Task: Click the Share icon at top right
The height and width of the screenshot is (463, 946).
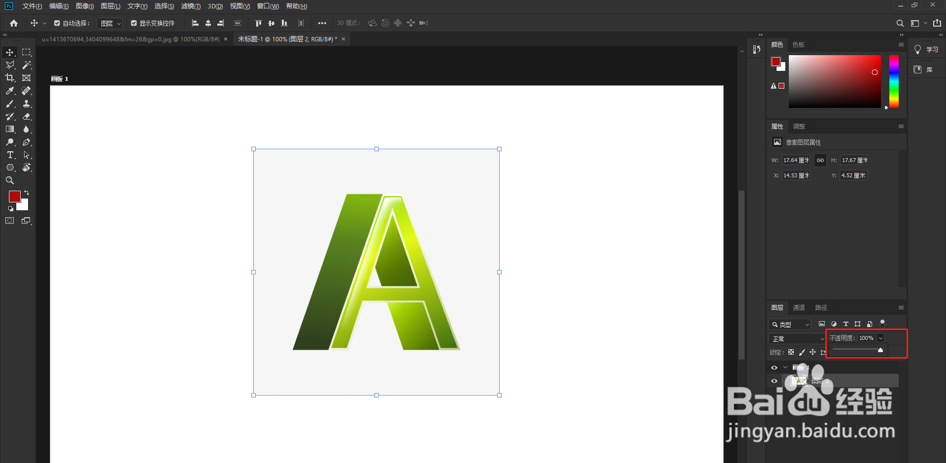Action: pyautogui.click(x=937, y=23)
